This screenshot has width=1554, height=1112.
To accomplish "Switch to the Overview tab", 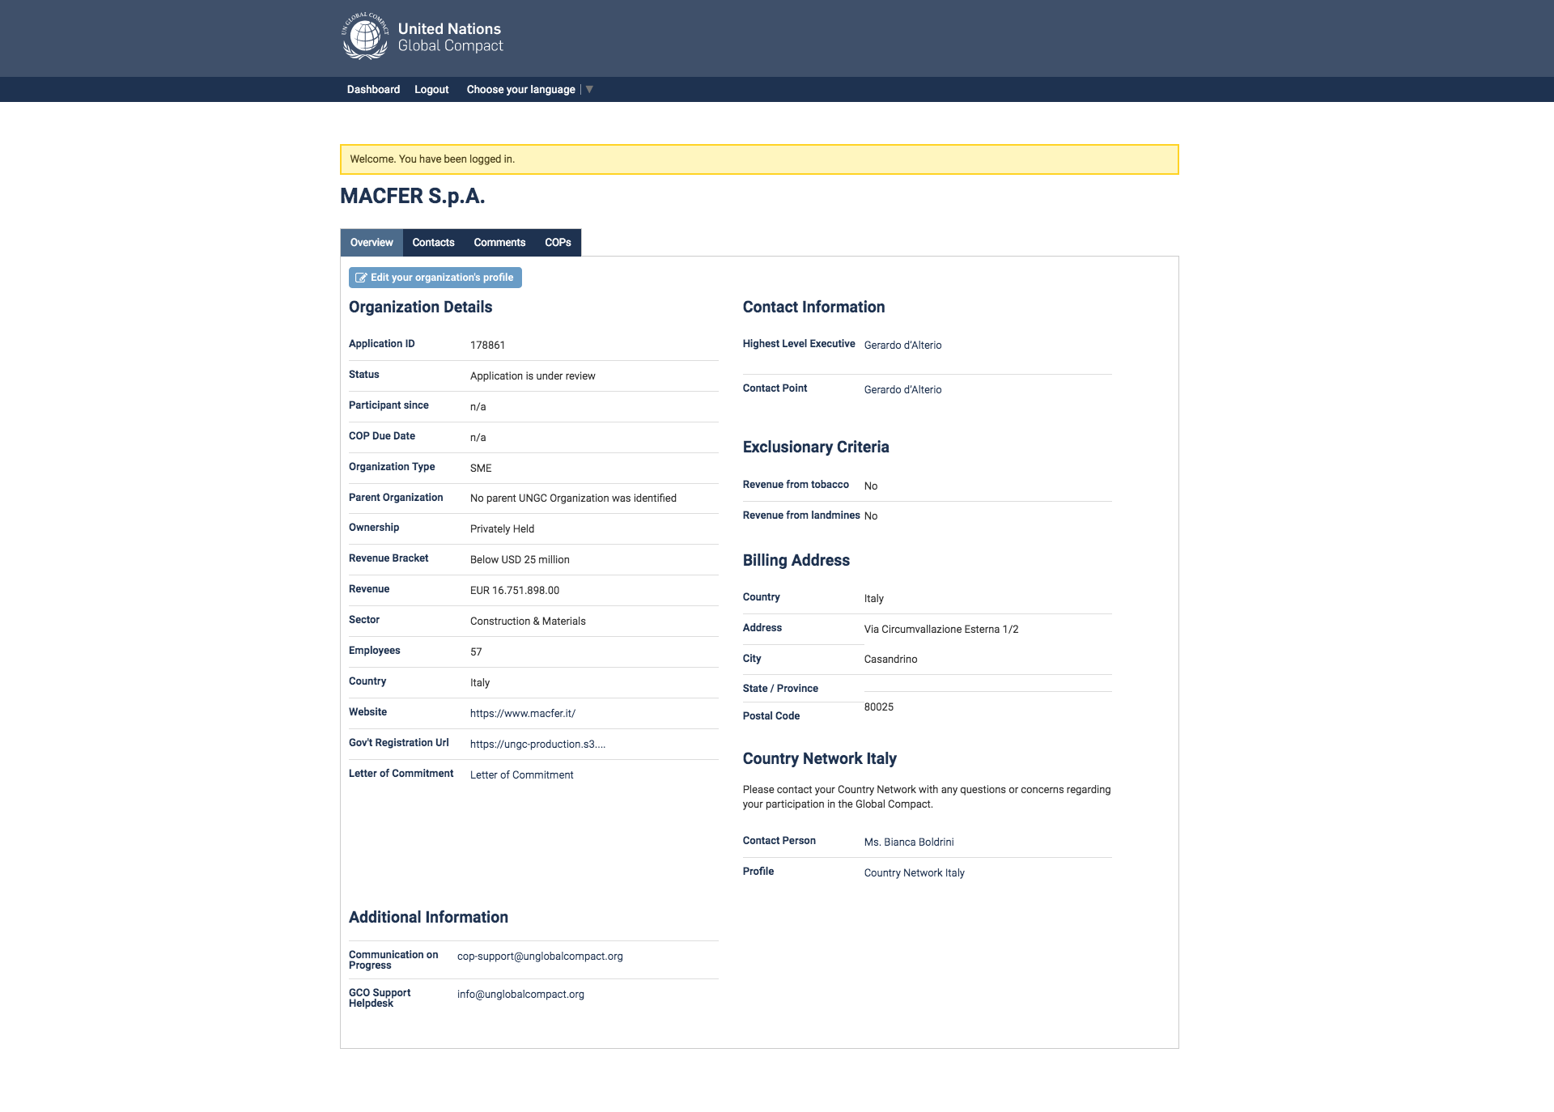I will 372,243.
